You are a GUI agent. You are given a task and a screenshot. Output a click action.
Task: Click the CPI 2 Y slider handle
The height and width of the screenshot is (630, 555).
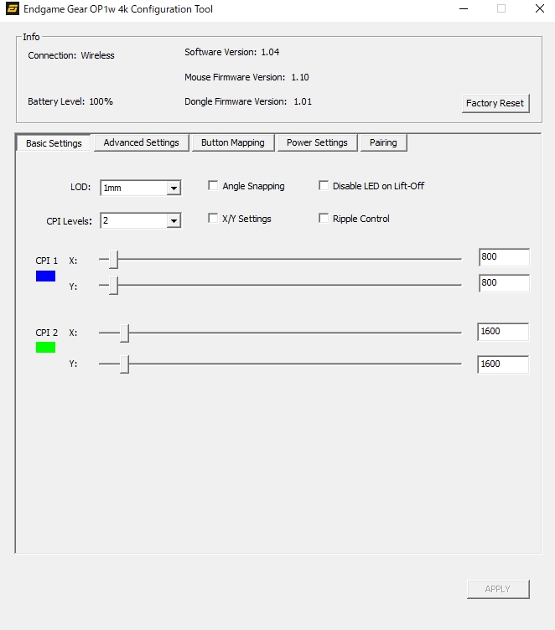pyautogui.click(x=124, y=364)
